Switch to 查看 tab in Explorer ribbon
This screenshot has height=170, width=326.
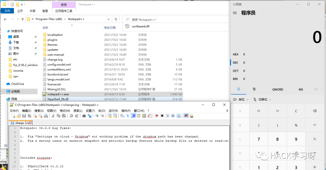click(45, 11)
